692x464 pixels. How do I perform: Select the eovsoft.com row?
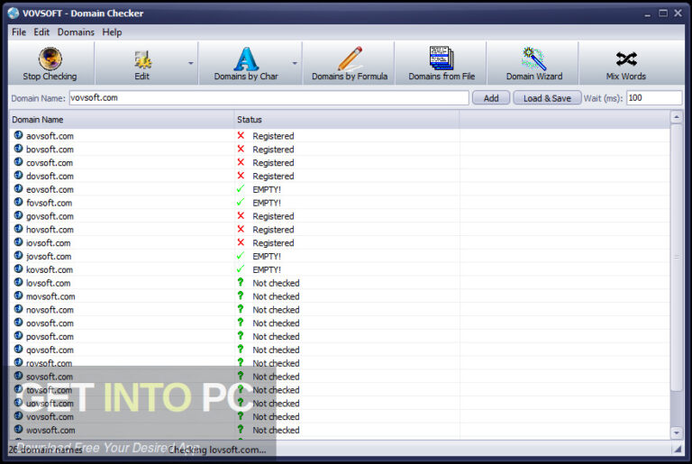point(339,189)
